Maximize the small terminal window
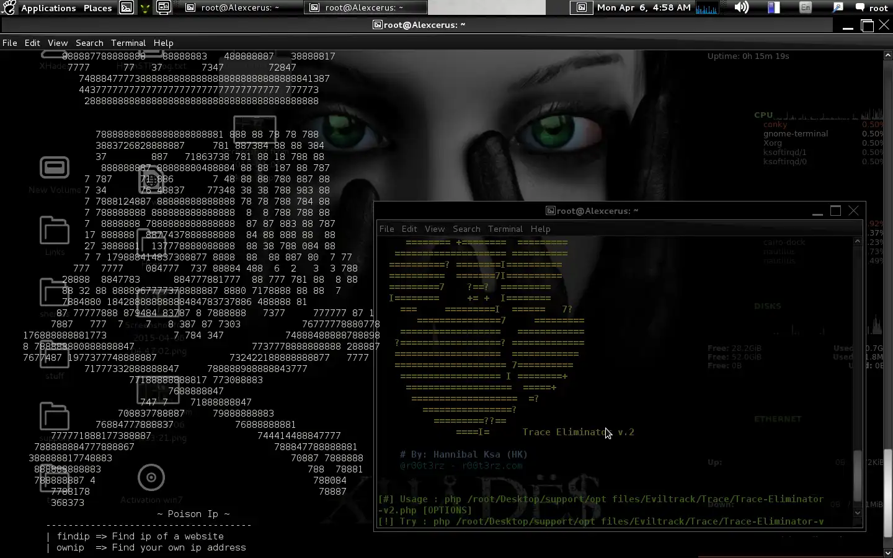Viewport: 893px width, 558px height. 835,211
